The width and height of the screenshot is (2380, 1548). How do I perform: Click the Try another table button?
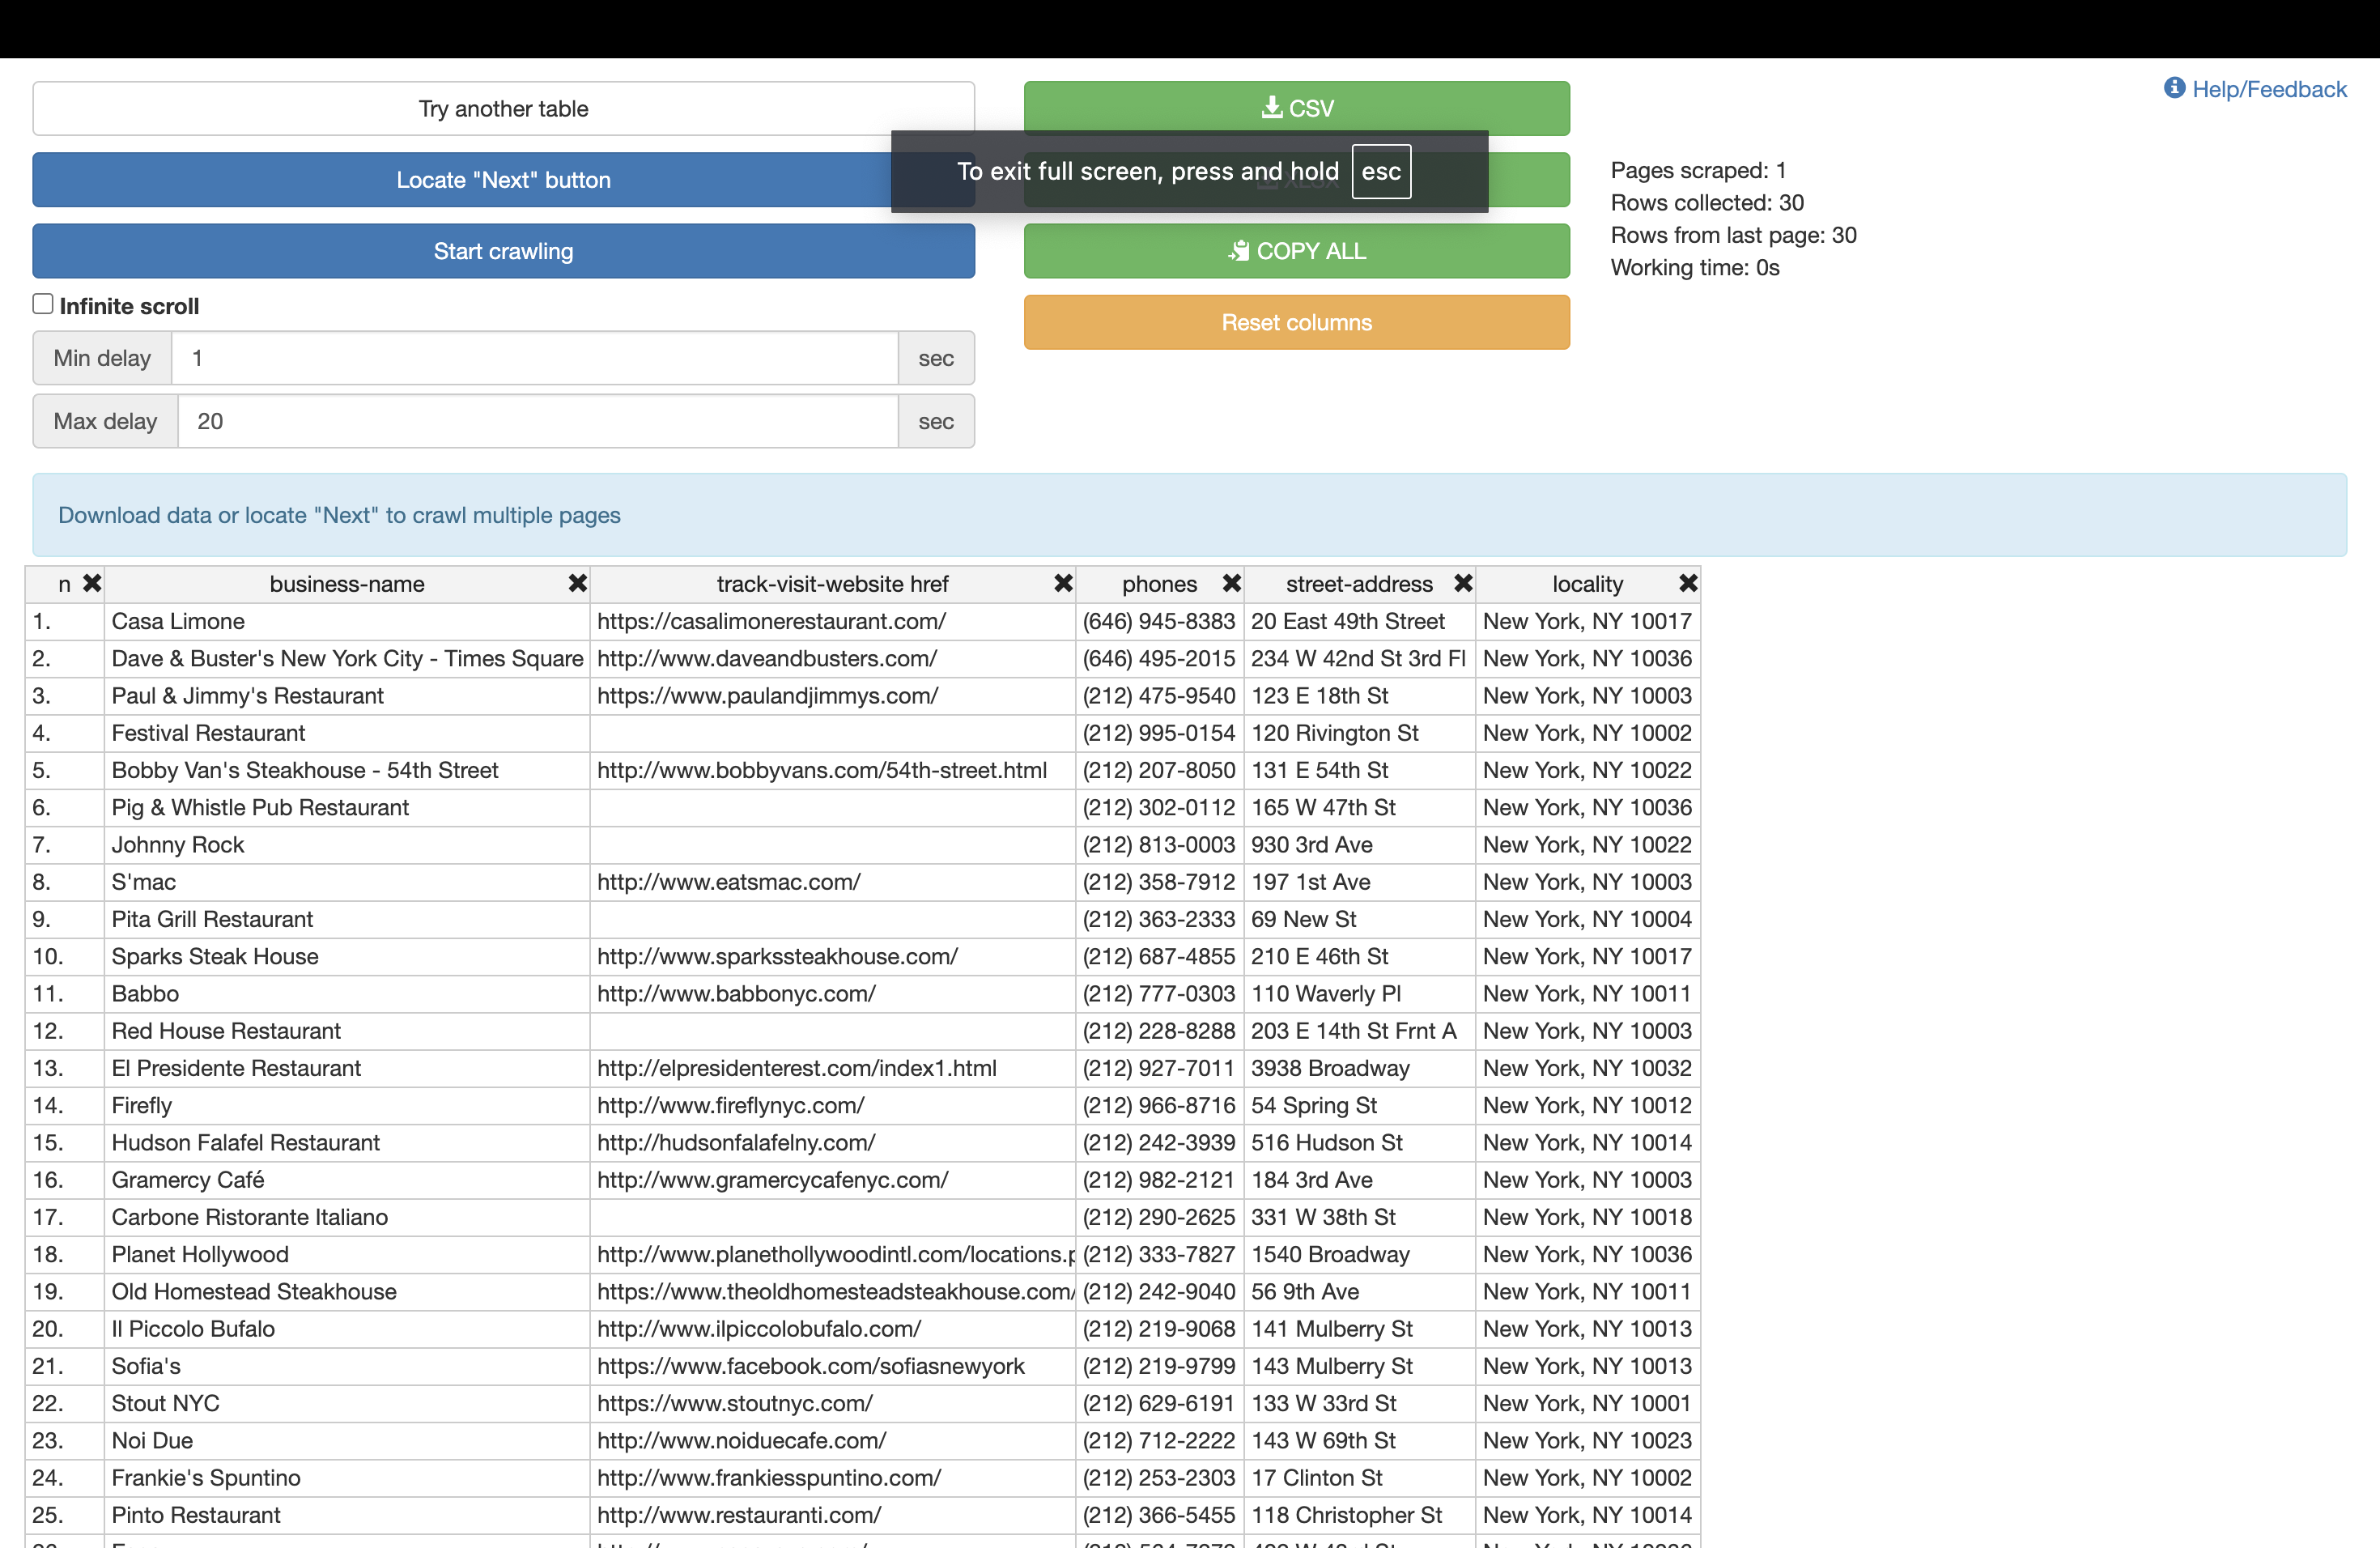click(x=503, y=108)
